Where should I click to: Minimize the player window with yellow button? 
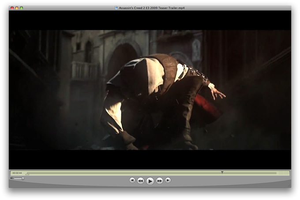pyautogui.click(x=17, y=8)
